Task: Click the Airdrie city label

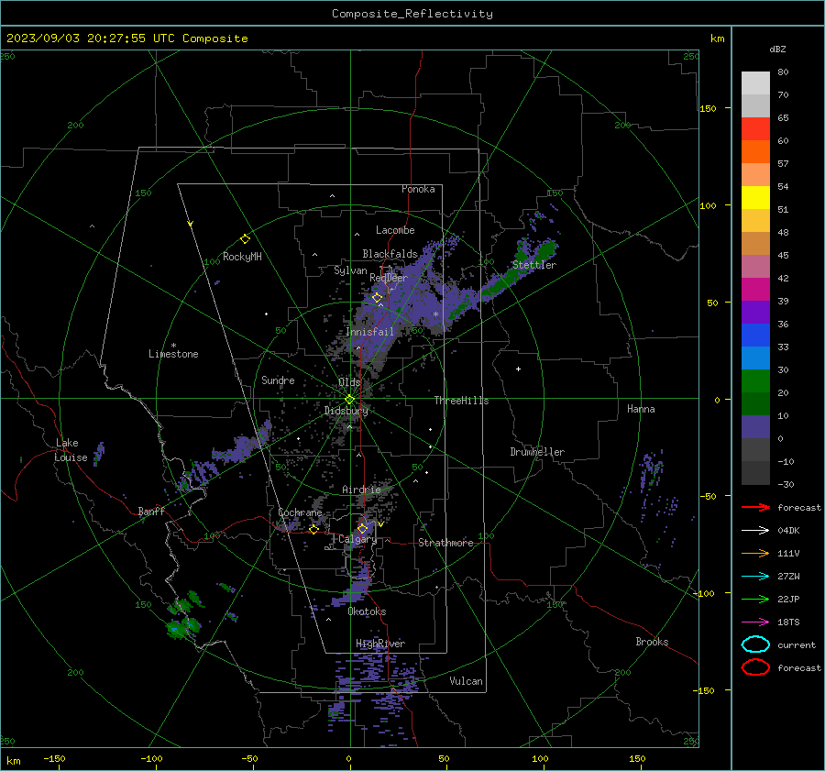Action: pos(361,490)
